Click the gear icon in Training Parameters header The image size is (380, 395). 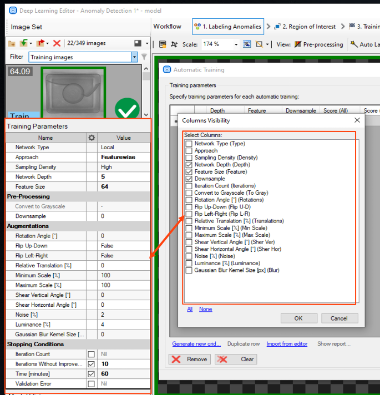coord(92,138)
